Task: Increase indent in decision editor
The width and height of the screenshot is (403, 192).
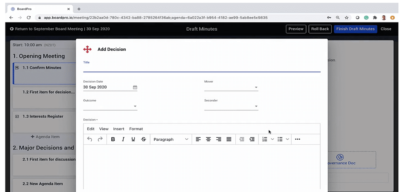Action: [x=252, y=139]
